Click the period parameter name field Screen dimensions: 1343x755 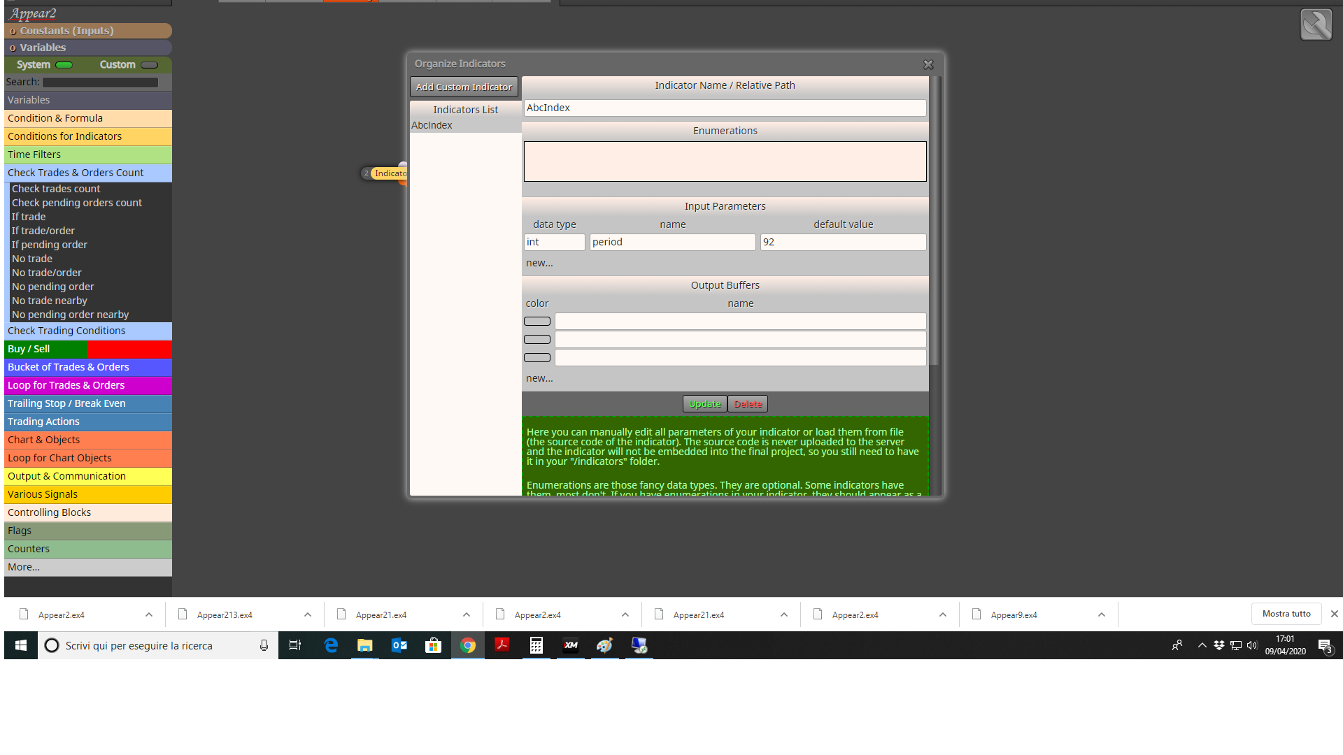click(x=672, y=242)
